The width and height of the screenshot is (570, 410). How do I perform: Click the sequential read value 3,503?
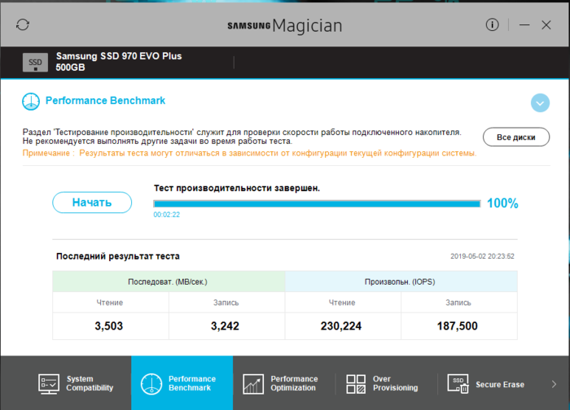[108, 325]
